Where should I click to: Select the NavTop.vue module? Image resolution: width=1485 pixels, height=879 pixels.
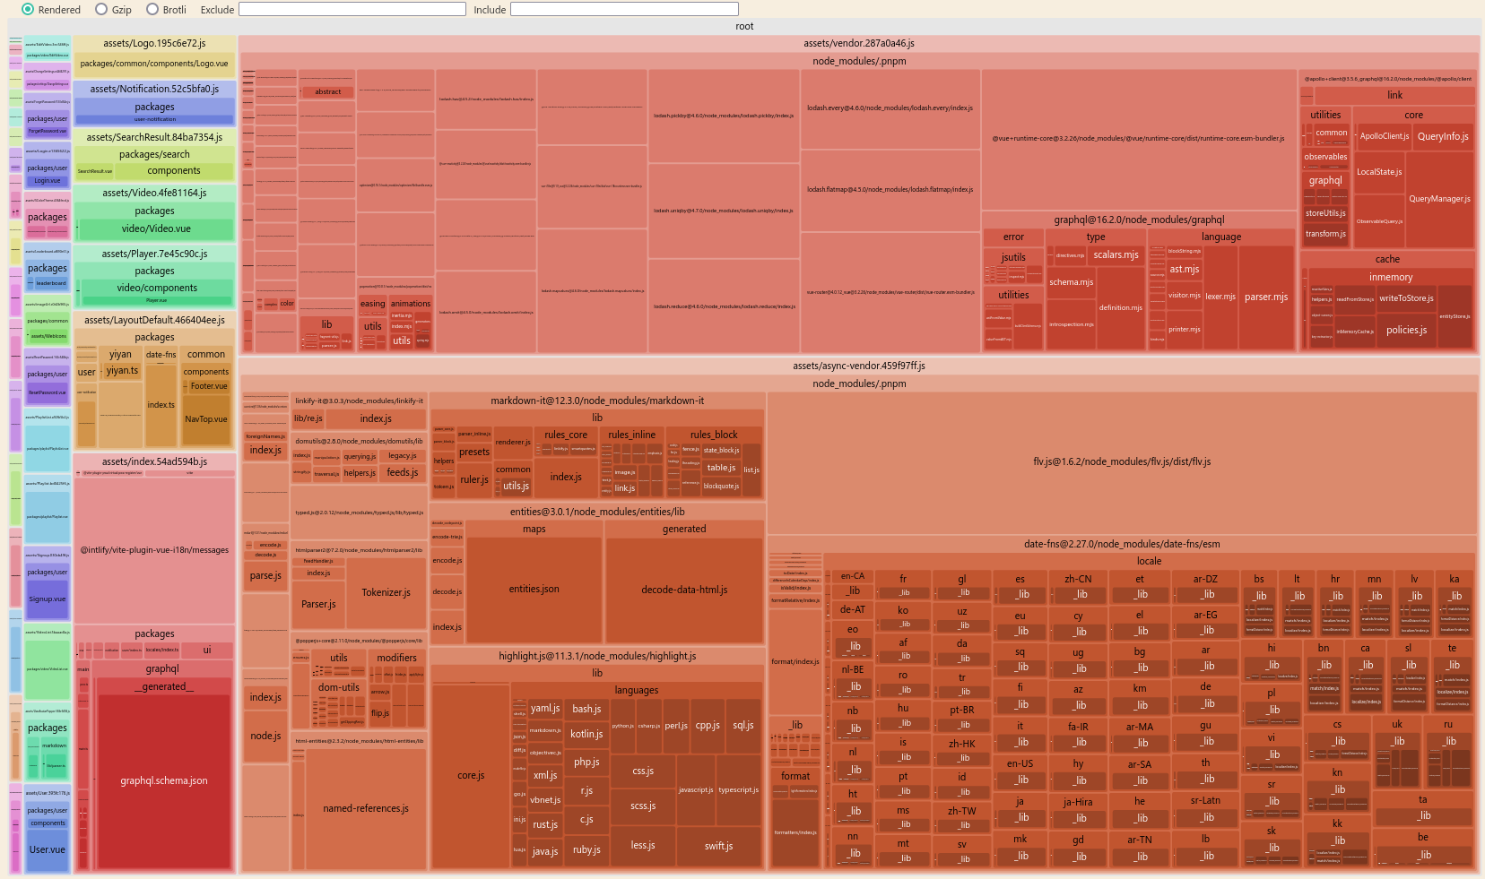pyautogui.click(x=206, y=419)
